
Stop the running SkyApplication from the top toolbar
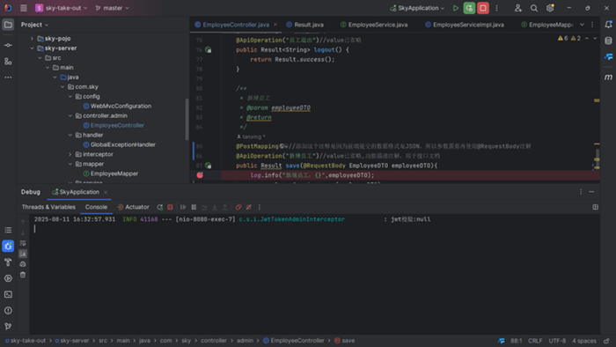pyautogui.click(x=483, y=8)
